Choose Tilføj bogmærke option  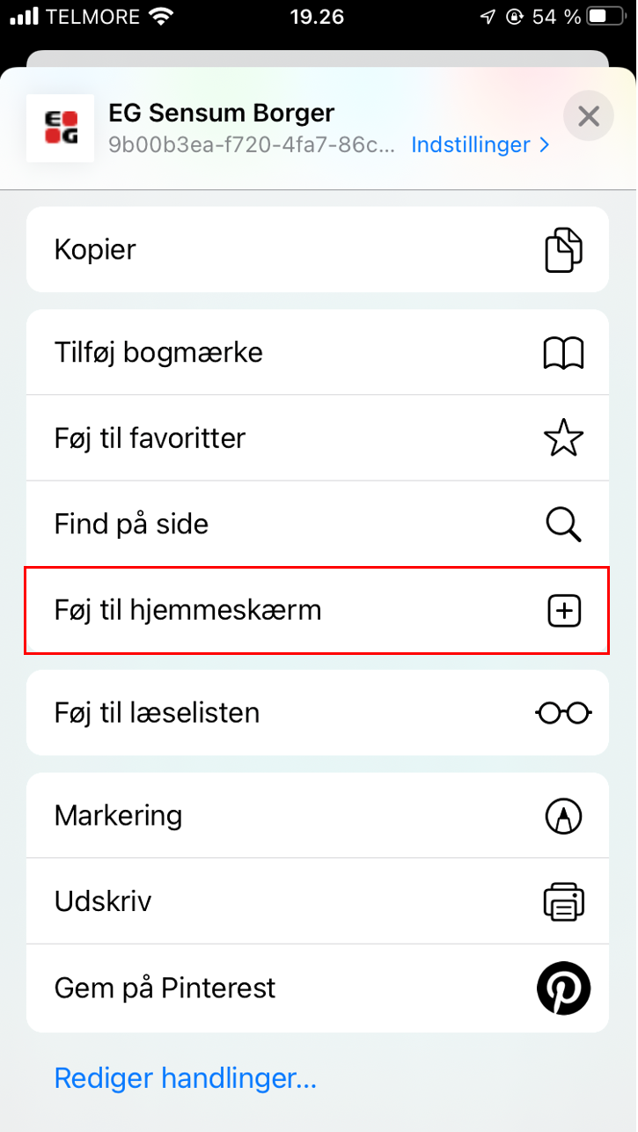click(318, 353)
